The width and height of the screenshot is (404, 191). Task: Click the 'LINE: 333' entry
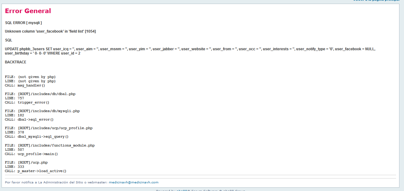pos(14,167)
